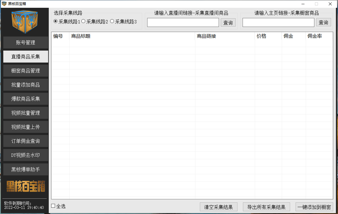Viewport: 338px width, 214px height.
Task: Sort by 佣金率 column header
Action: click(319, 36)
